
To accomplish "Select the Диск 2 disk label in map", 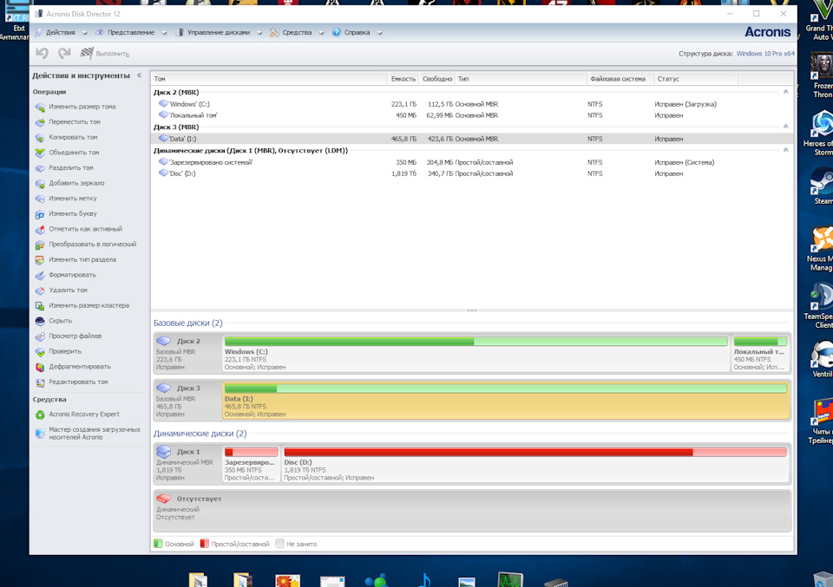I will (x=187, y=354).
